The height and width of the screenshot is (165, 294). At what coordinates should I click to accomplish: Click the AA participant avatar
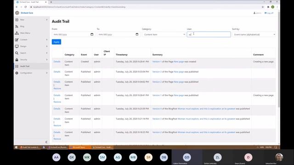[56, 157]
